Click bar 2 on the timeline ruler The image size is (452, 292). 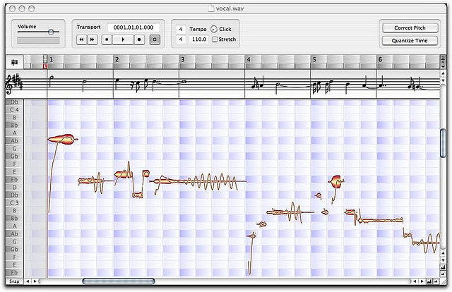tap(117, 60)
